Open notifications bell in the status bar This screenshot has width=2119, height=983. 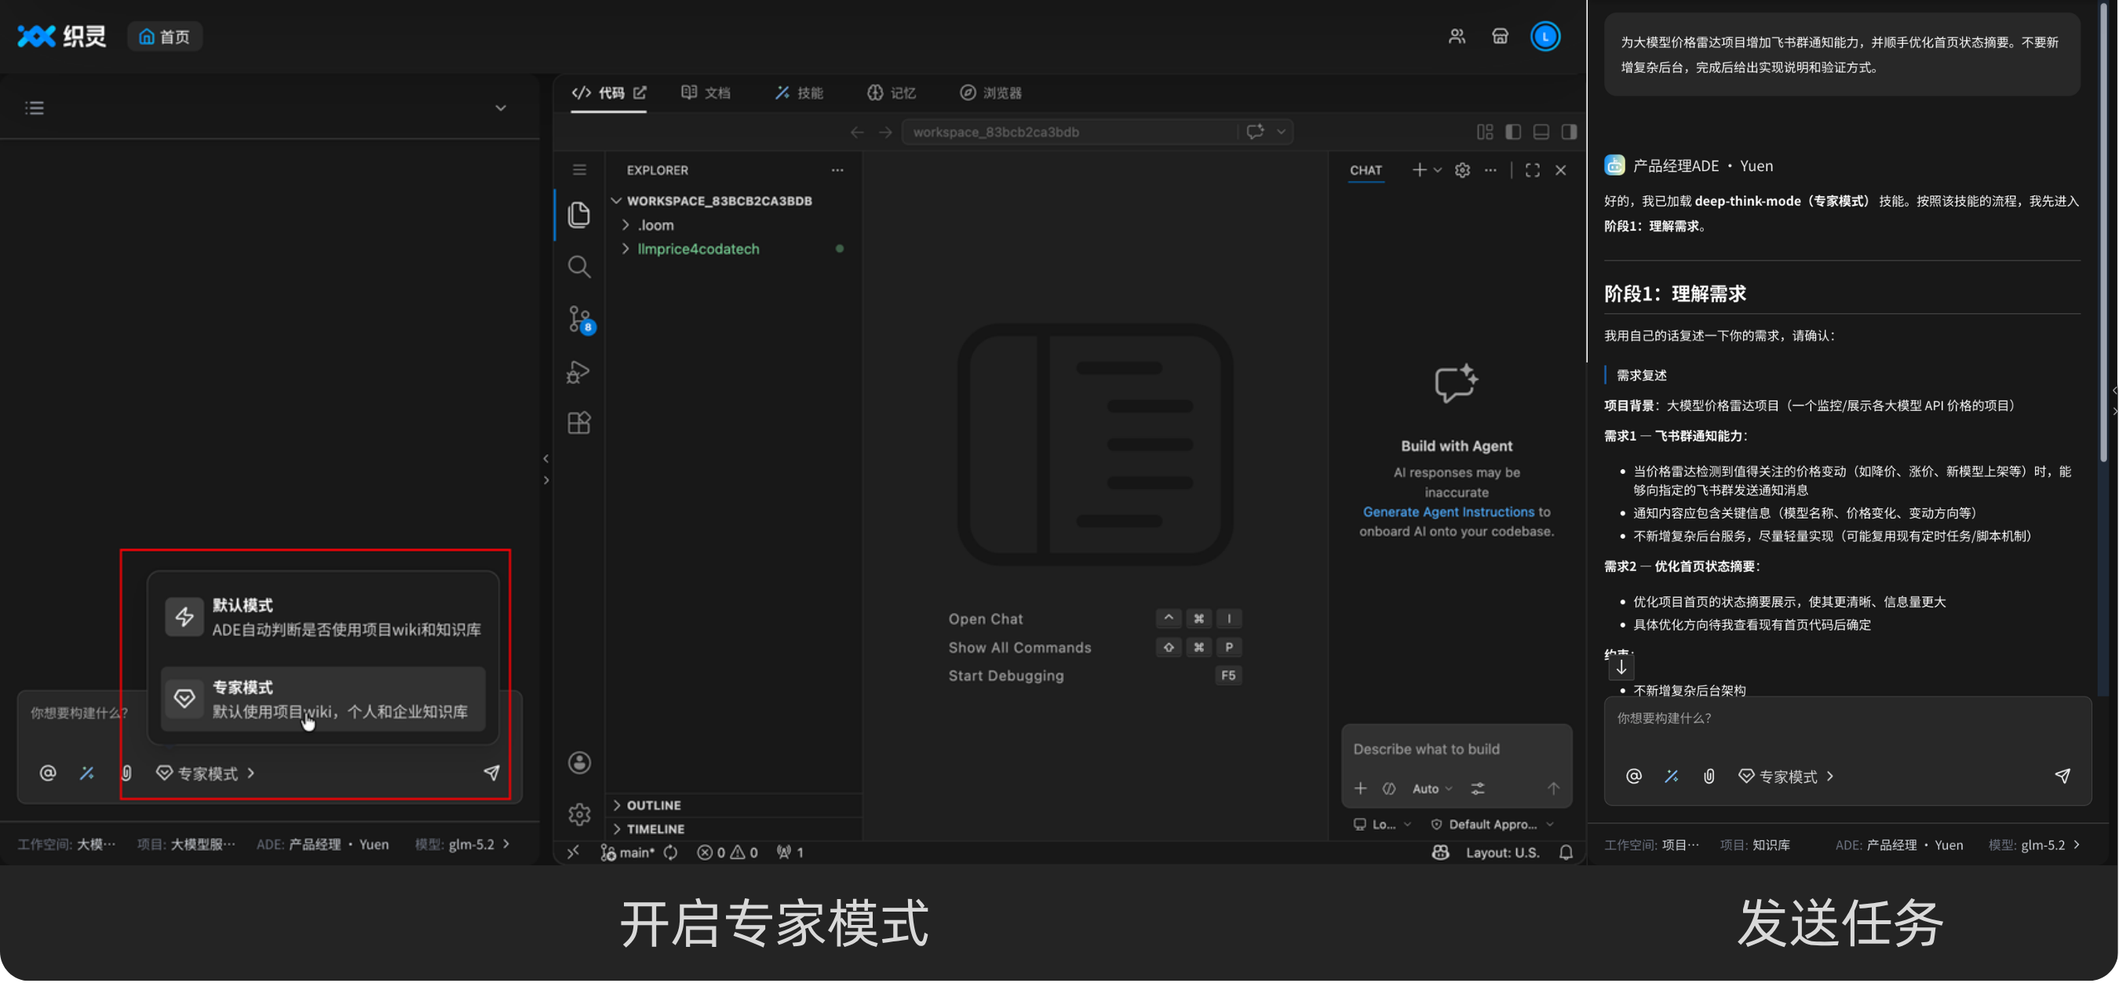[x=1566, y=852]
